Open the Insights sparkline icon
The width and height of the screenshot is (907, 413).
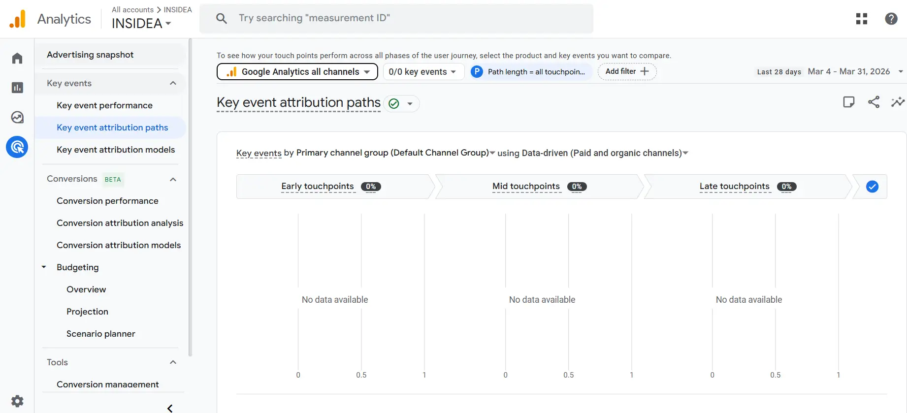(x=898, y=102)
